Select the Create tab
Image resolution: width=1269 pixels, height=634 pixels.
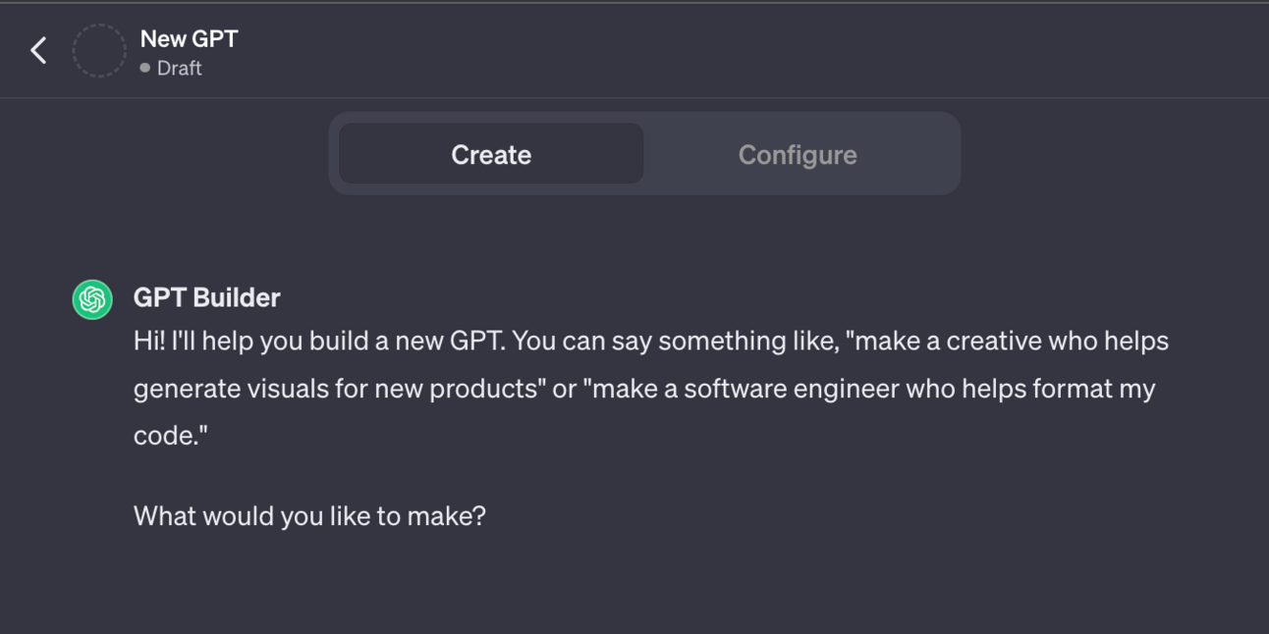[491, 154]
